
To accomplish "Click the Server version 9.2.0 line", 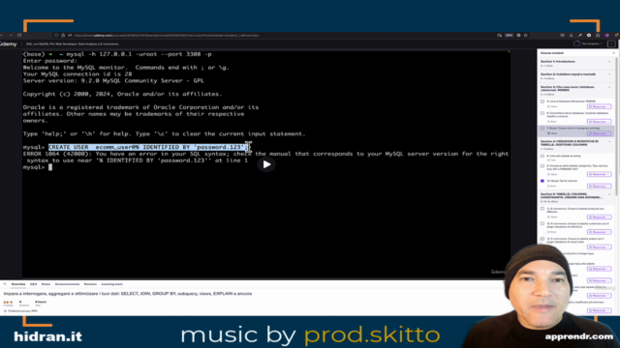I will click(x=113, y=80).
